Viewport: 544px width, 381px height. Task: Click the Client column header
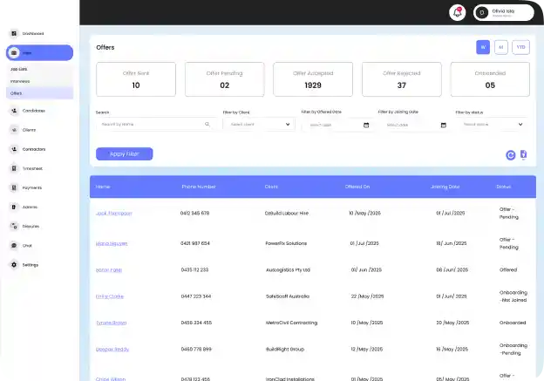[271, 187]
